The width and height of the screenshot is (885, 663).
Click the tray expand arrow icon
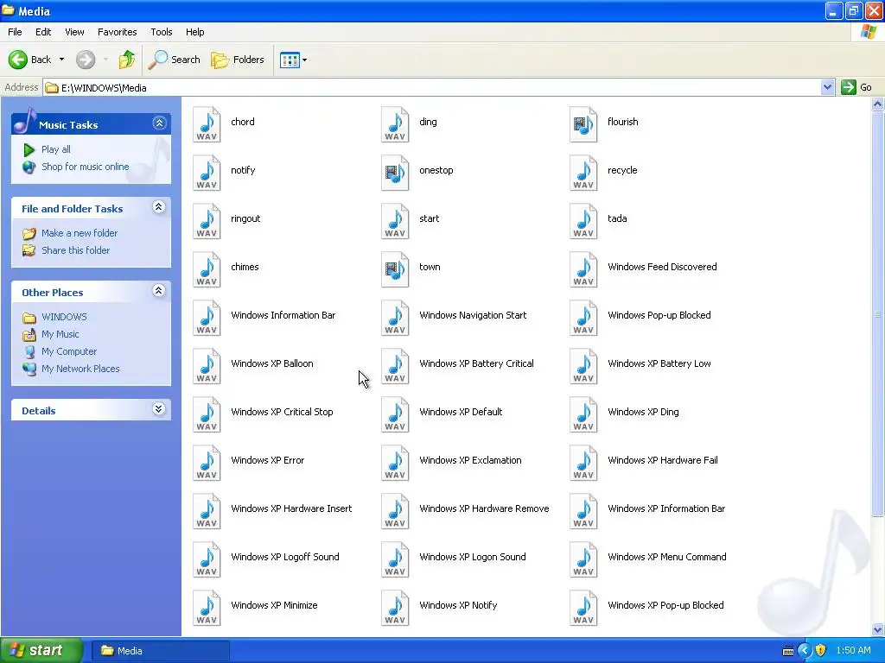[805, 651]
